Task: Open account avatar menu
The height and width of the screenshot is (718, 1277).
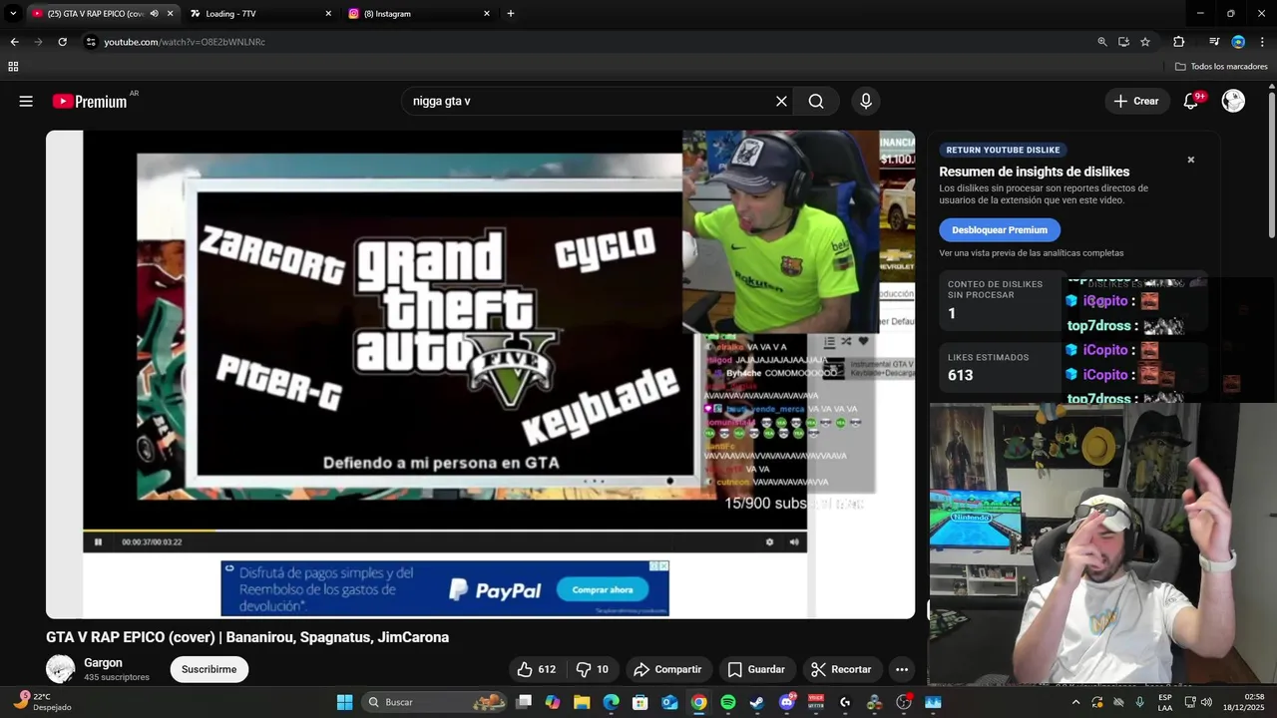Action: pyautogui.click(x=1233, y=101)
